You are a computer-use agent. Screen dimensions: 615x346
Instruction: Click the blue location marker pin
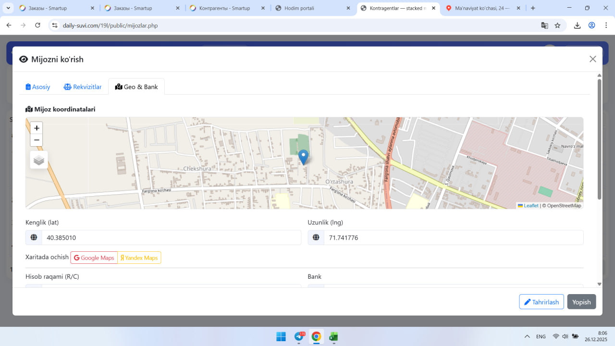(x=303, y=157)
